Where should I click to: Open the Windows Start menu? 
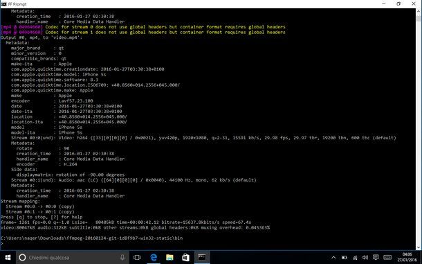tap(8, 258)
